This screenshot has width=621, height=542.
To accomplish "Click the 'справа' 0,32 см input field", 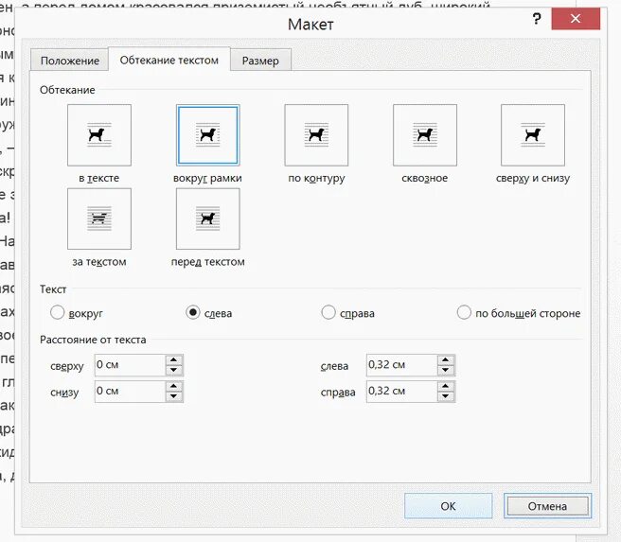I will coord(402,391).
